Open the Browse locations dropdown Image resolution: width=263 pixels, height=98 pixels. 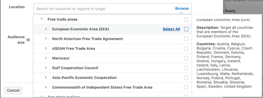pos(182,8)
